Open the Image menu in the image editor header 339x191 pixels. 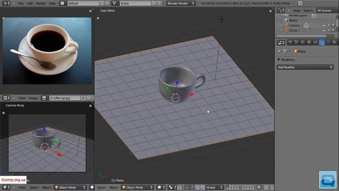[33, 98]
